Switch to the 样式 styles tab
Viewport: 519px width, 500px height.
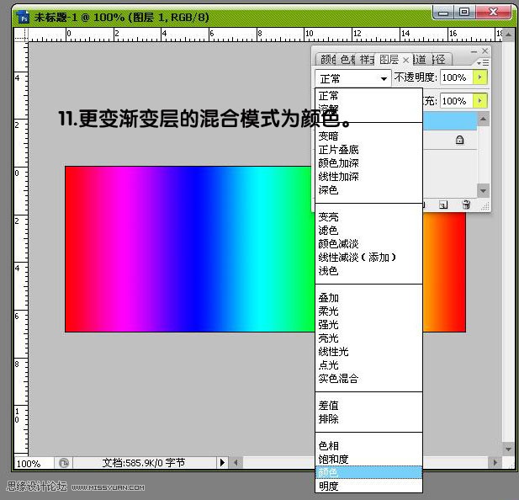367,60
